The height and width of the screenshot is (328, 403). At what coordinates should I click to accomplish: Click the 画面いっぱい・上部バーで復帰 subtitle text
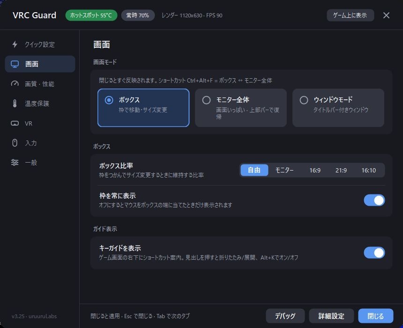click(247, 113)
